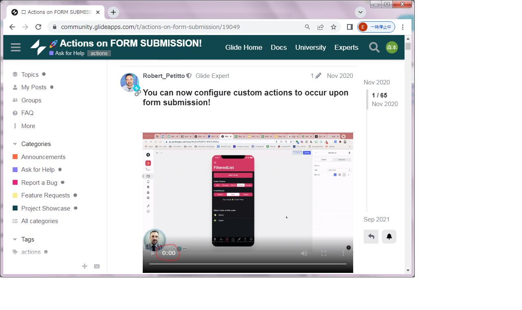Click the post edit pencil icon
The height and width of the screenshot is (310, 522).
(318, 76)
